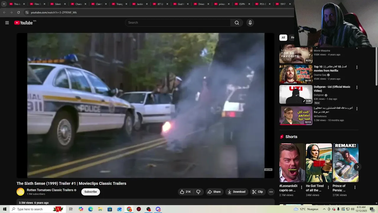Click the SUBSCRIBE watermark in video corner
Screen dimensions: 378x213
coord(268,170)
